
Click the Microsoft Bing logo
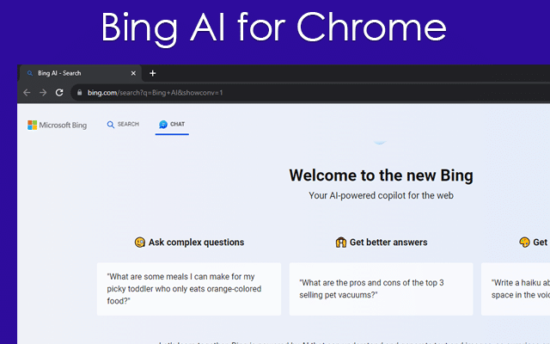pyautogui.click(x=58, y=125)
